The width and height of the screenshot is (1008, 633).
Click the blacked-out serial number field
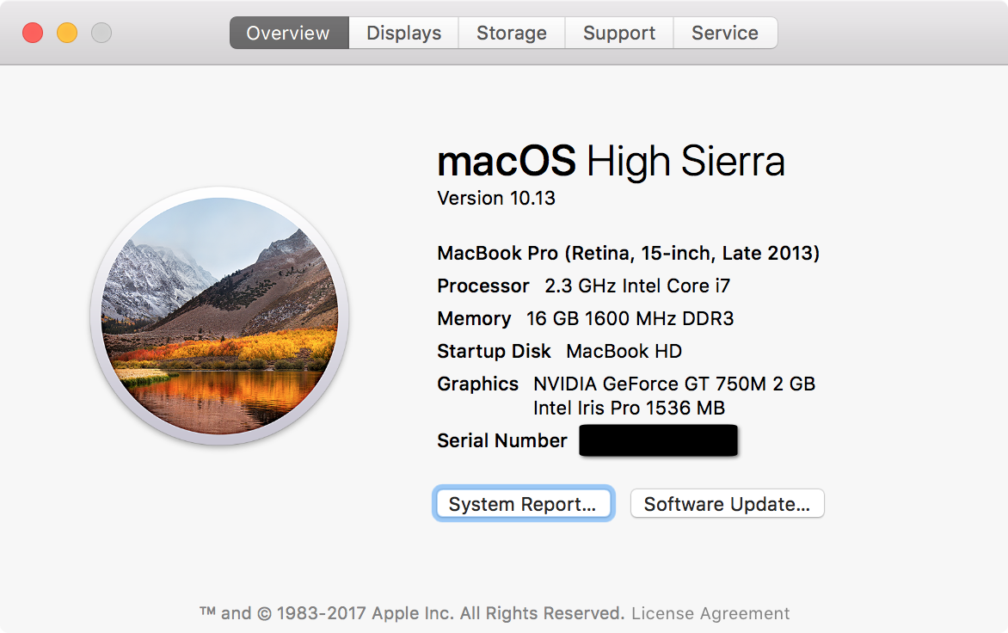[x=658, y=440]
